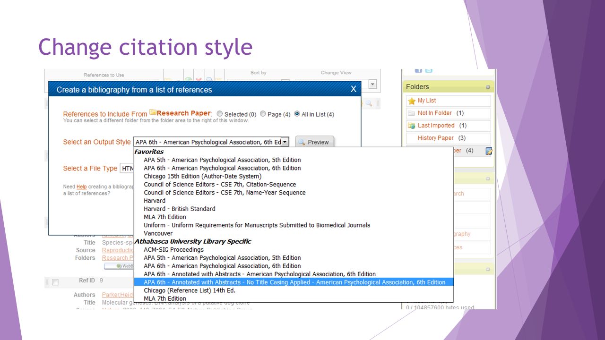Image resolution: width=605 pixels, height=340 pixels.
Task: Open the Not In Folder link
Action: [435, 113]
